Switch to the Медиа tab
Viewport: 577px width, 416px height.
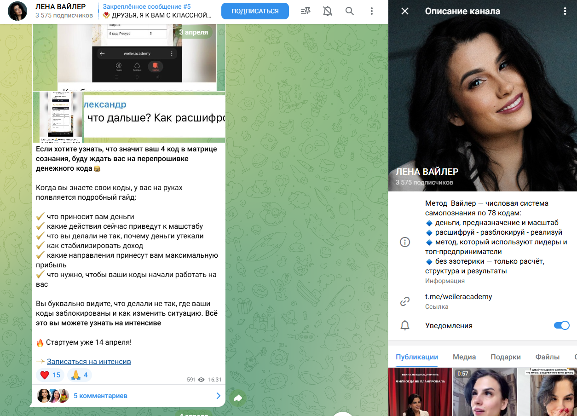tap(464, 357)
